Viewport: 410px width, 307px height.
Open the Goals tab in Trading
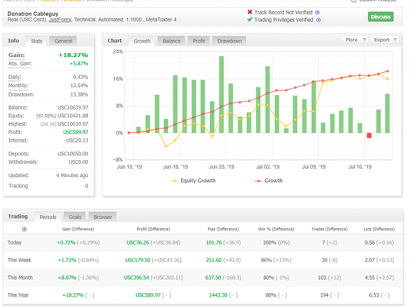[75, 217]
